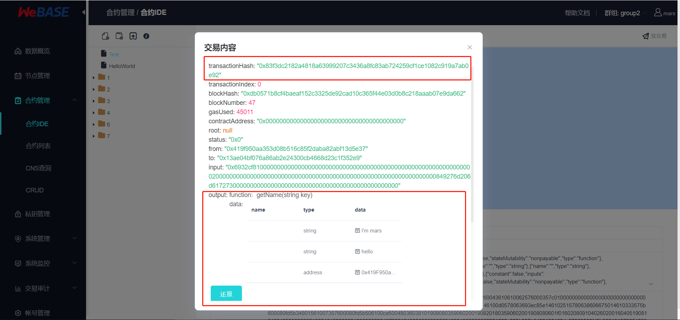This screenshot has width=680, height=320.
Task: Create a new contract file
Action: point(105,36)
